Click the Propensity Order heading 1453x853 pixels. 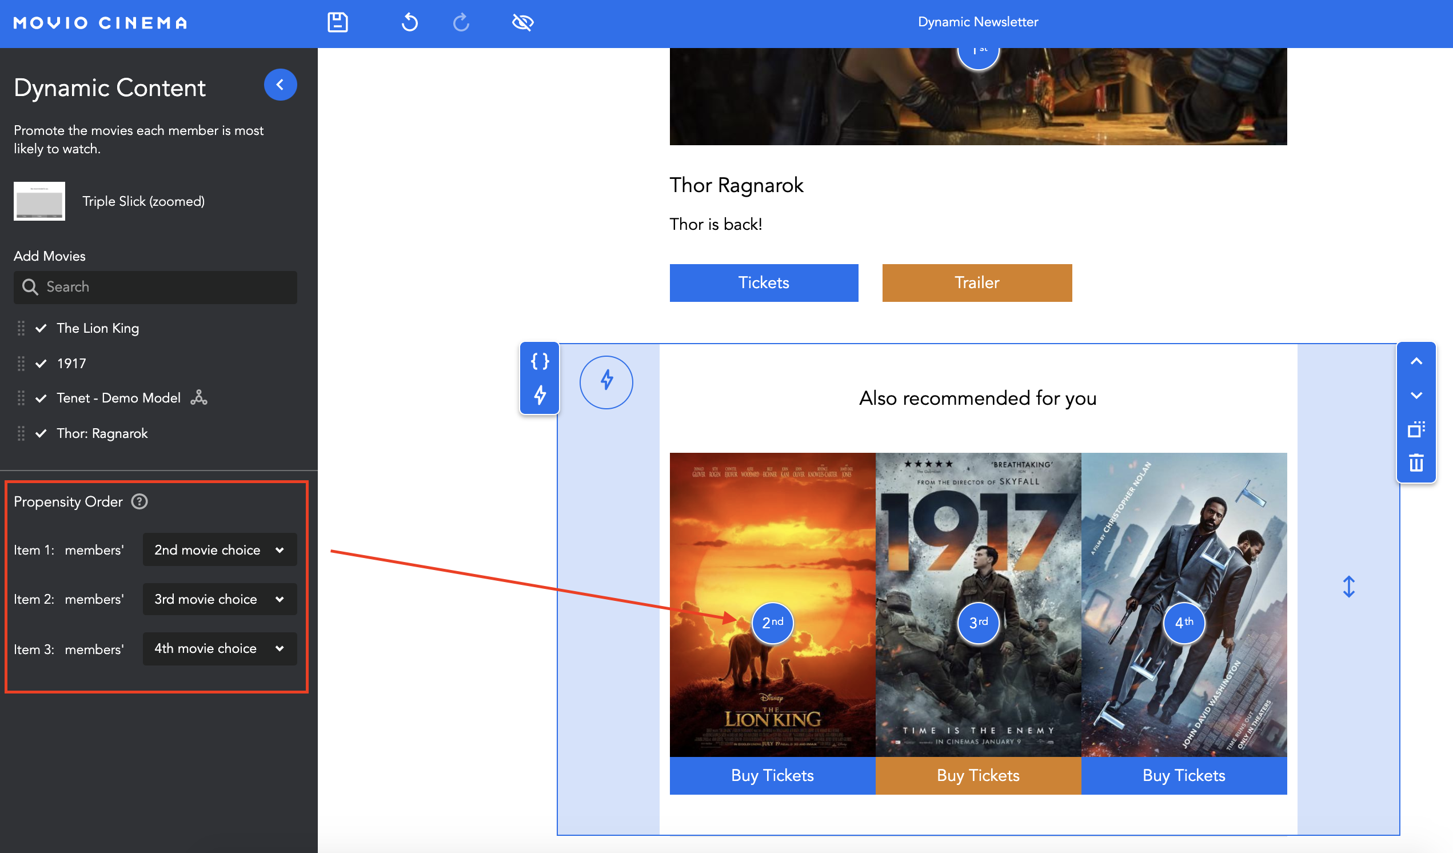pyautogui.click(x=68, y=502)
